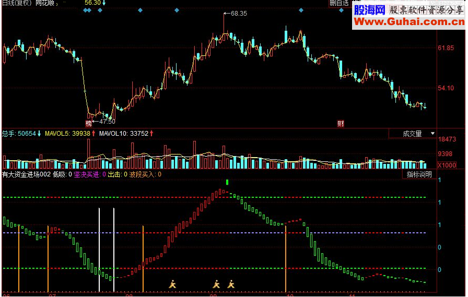
Task: Click the yellow 56.30 price value
Action: (93, 3)
